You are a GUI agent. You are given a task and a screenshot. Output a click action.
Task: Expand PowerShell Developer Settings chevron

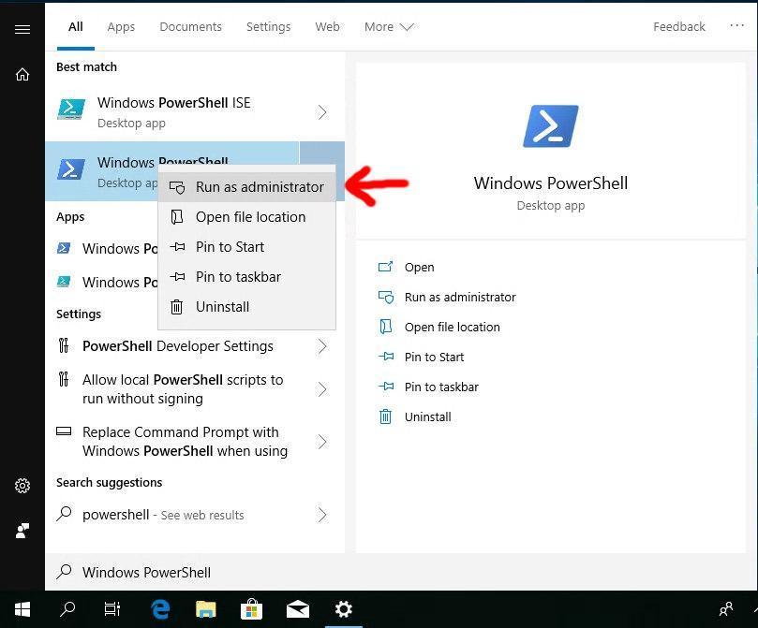tap(322, 346)
